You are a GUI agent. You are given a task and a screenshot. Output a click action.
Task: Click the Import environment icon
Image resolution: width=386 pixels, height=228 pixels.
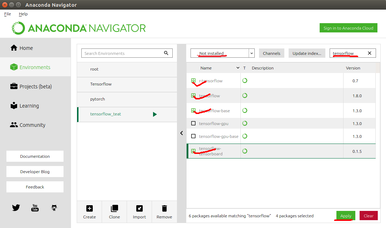[x=139, y=208]
